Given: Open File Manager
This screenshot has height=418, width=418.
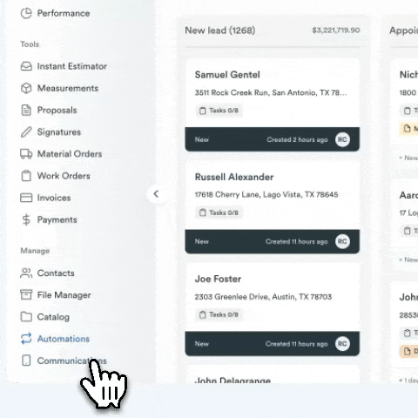Looking at the screenshot, I should coord(64,295).
